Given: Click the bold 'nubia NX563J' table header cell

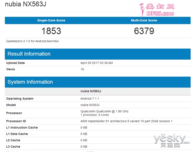Looking at the screenshot, I should pos(91,91).
